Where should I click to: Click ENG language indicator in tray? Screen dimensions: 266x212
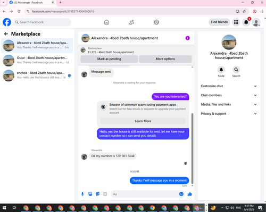[x=238, y=208]
